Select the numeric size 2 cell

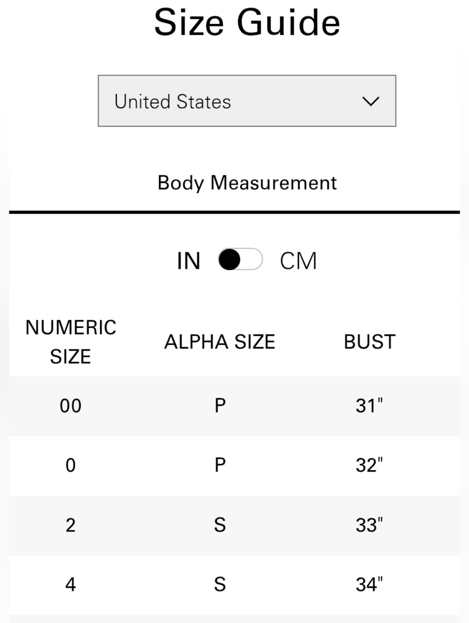coord(70,525)
